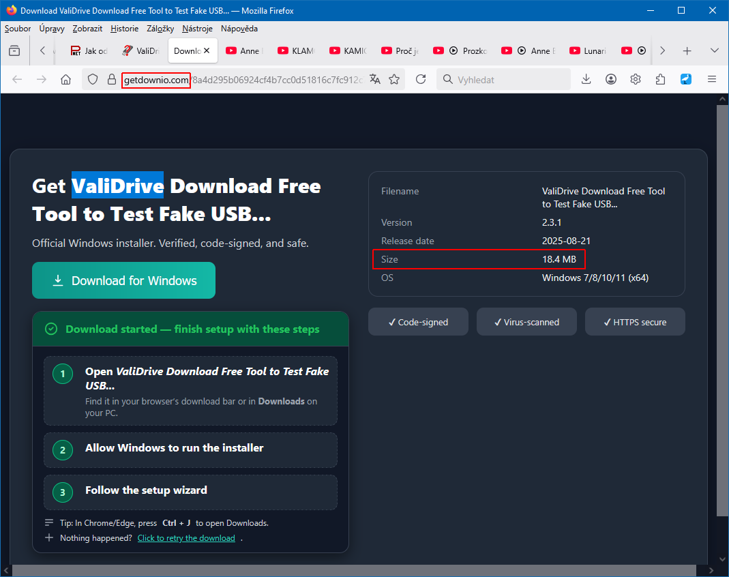Image resolution: width=729 pixels, height=577 pixels.
Task: Open the hamburger application menu
Action: tap(712, 80)
